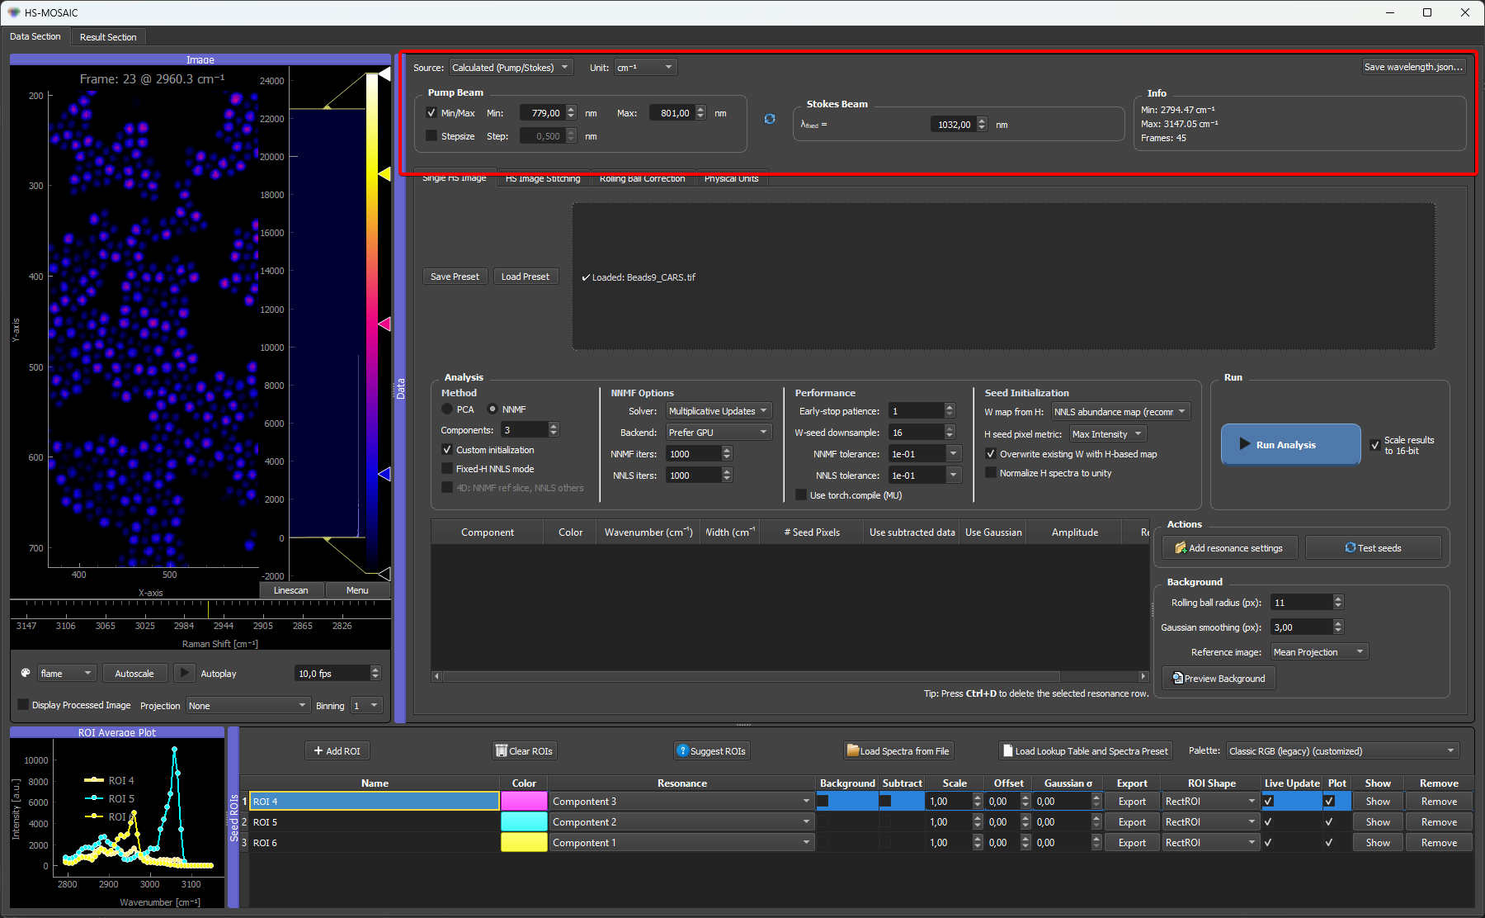Click Add resonance settings button
The image size is (1485, 918).
(1229, 547)
